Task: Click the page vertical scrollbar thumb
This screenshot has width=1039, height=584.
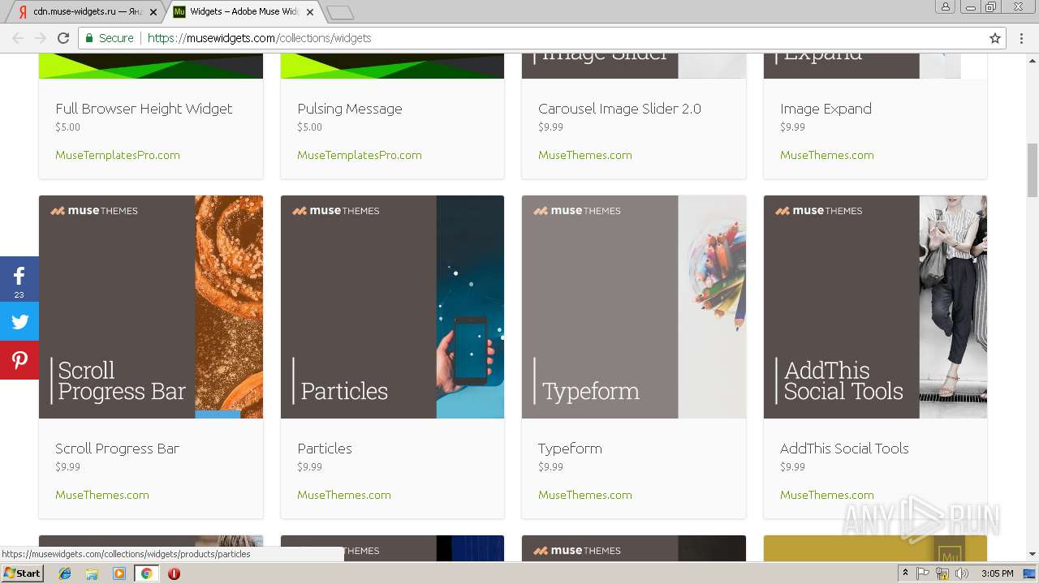Action: 1033,170
